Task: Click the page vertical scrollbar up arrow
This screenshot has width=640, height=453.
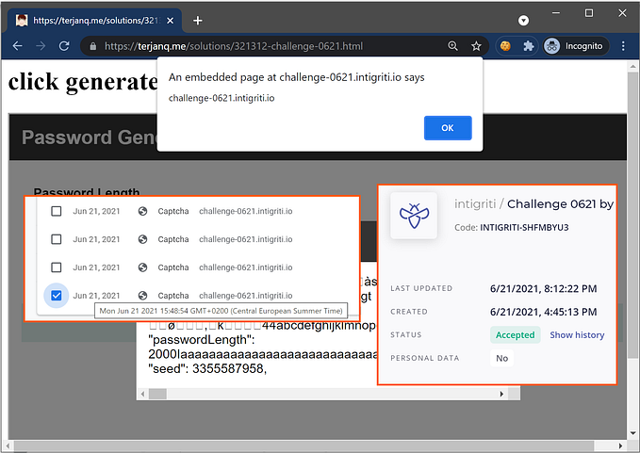Action: (x=633, y=66)
